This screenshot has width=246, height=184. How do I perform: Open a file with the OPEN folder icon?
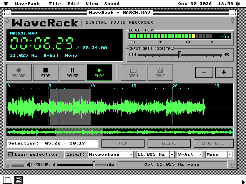pos(133,72)
